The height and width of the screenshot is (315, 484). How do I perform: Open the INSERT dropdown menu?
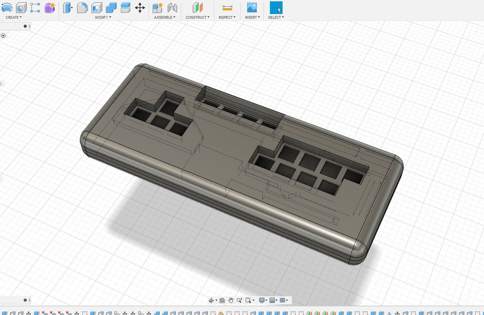(x=252, y=17)
